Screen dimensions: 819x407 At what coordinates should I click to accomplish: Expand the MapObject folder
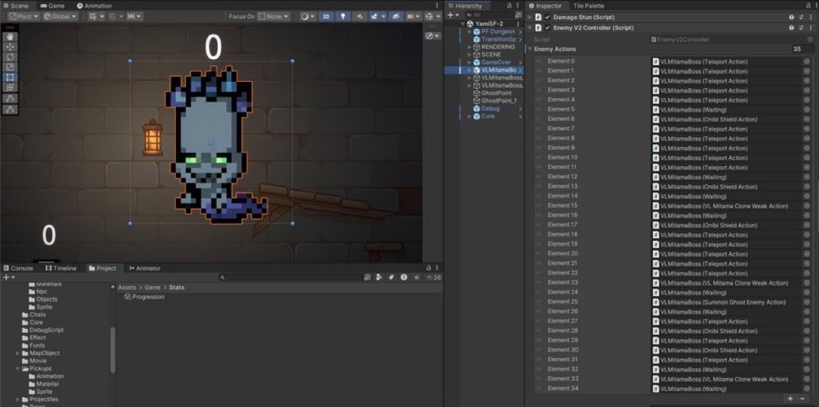point(18,353)
